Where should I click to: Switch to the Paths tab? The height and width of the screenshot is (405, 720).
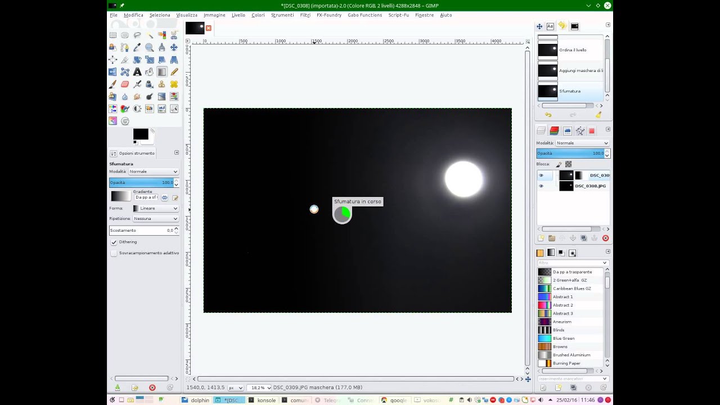tap(580, 130)
